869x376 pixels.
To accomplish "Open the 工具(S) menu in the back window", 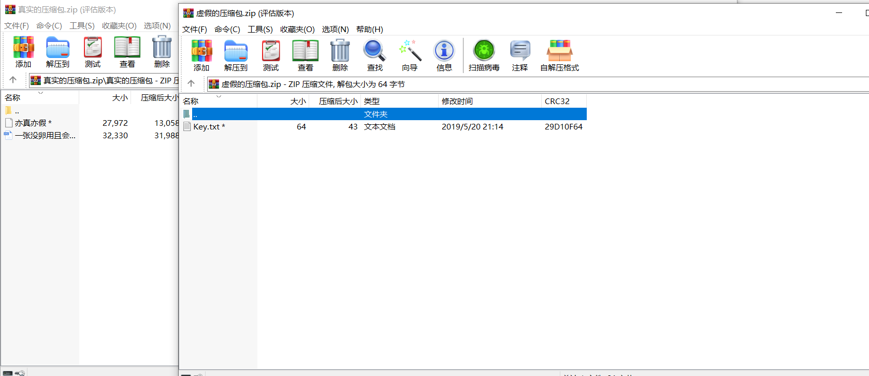I will tap(82, 26).
